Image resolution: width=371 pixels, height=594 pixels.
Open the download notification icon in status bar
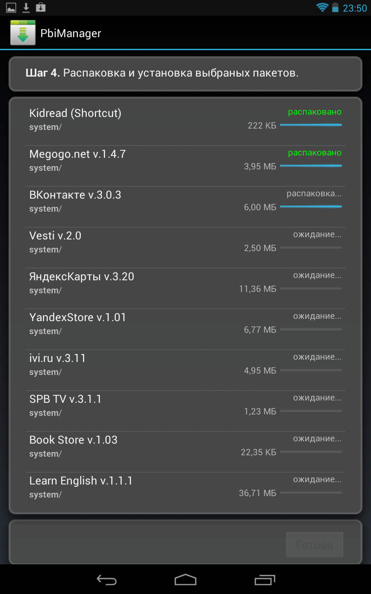(26, 7)
